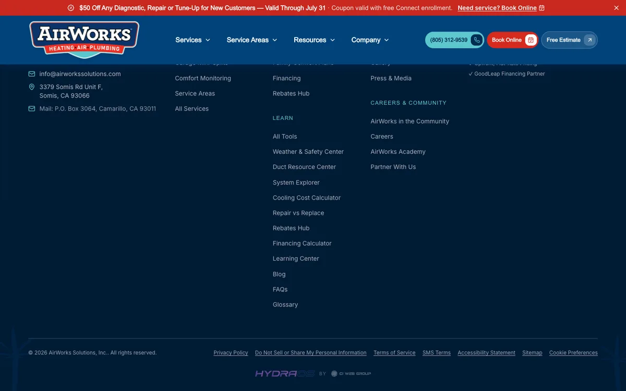Open Do Not Sell or Share link
This screenshot has height=391, width=626.
coord(311,353)
